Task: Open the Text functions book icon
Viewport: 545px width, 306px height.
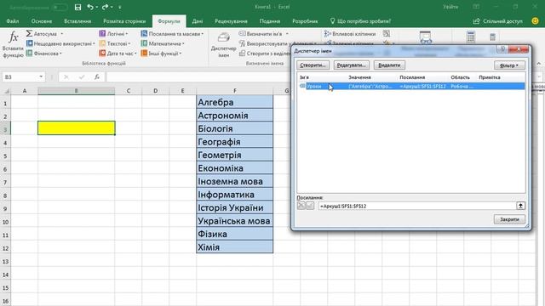Action: [102, 43]
